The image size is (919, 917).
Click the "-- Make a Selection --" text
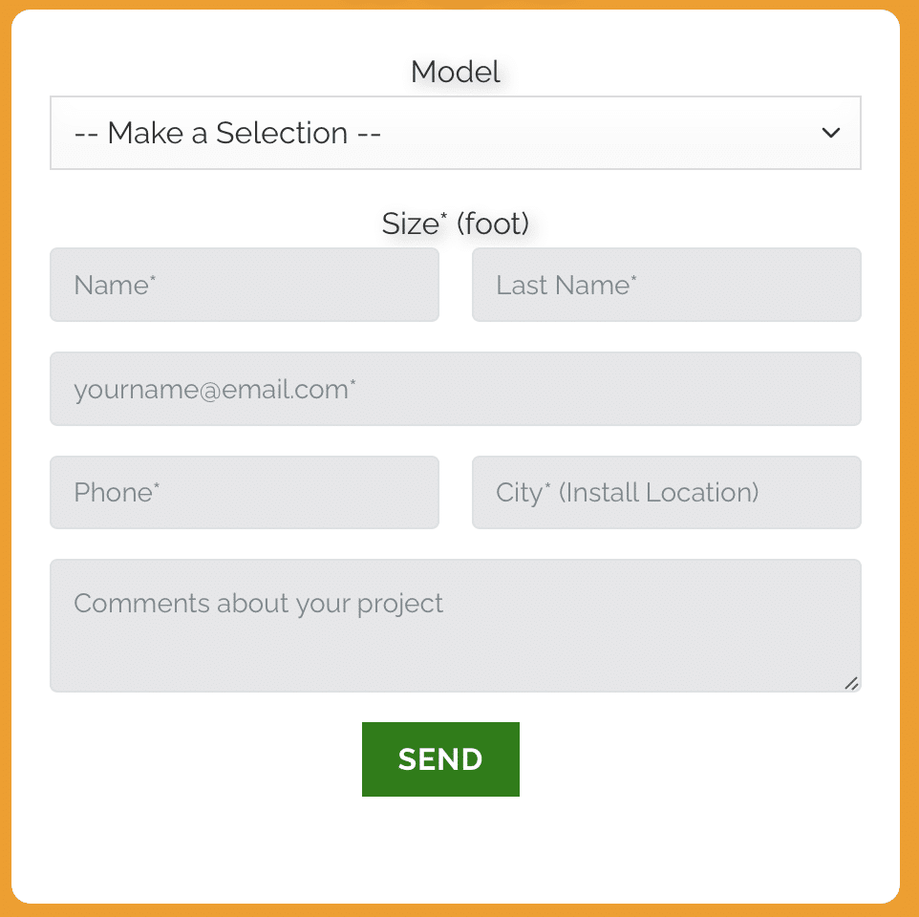(x=227, y=133)
